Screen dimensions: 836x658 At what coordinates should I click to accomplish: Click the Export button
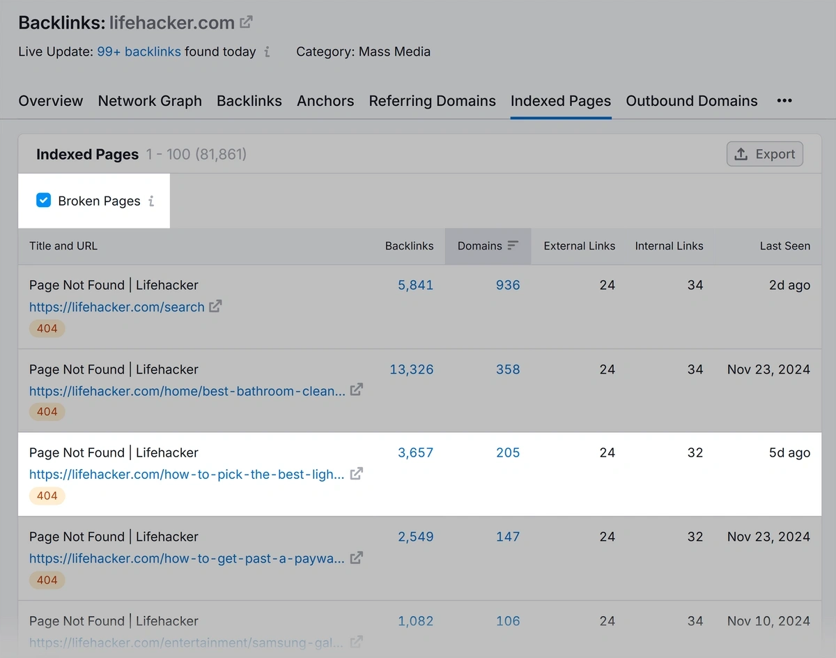765,154
